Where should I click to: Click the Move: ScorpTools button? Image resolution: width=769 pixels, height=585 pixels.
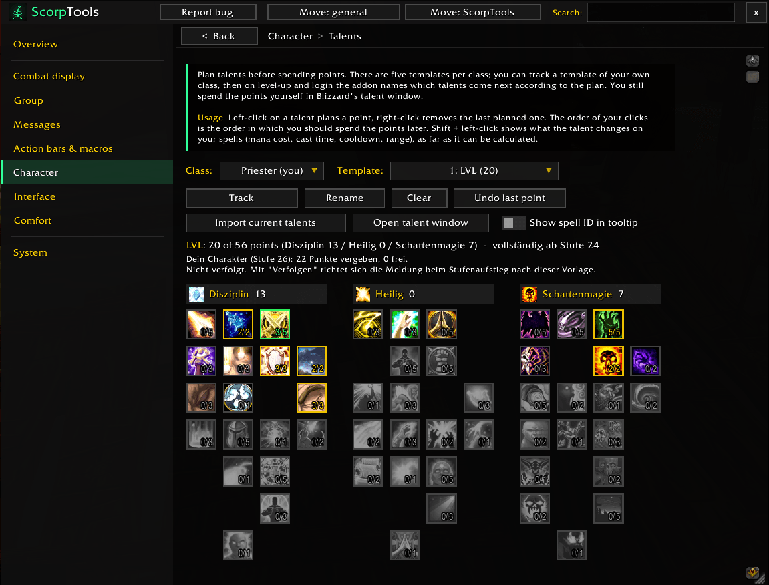tap(472, 12)
